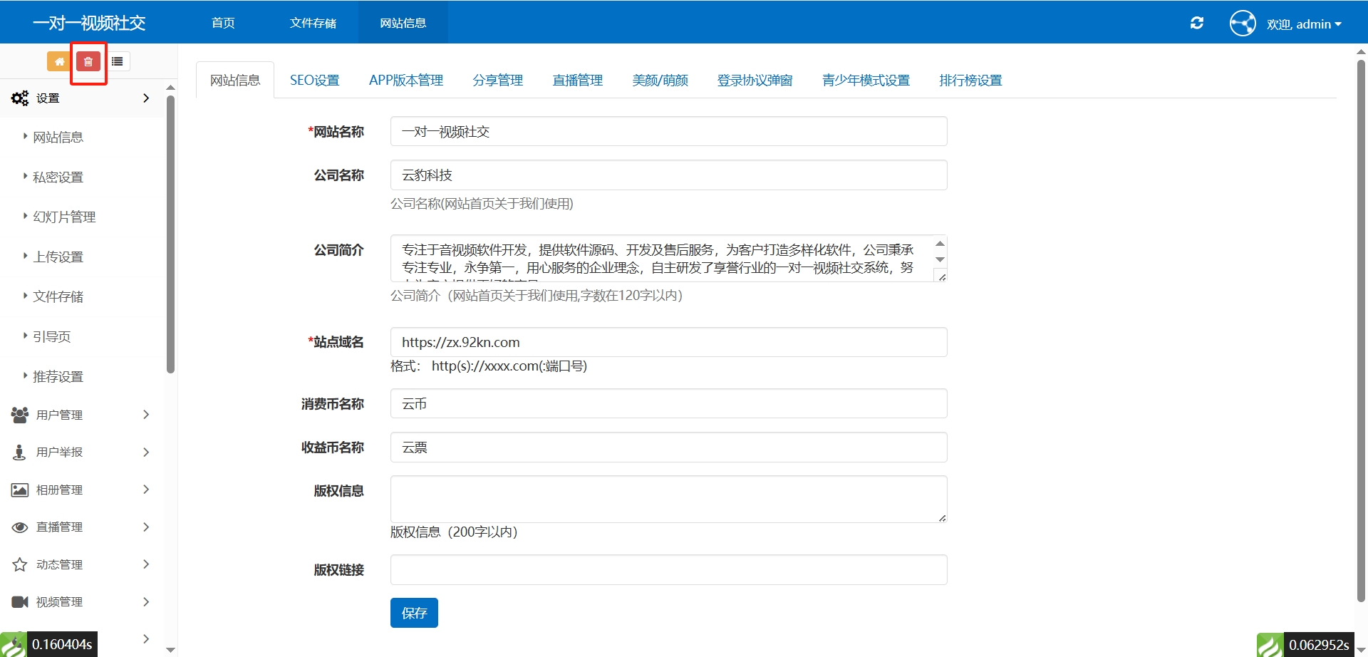Click the admin avatar icon
The height and width of the screenshot is (657, 1368).
point(1243,23)
